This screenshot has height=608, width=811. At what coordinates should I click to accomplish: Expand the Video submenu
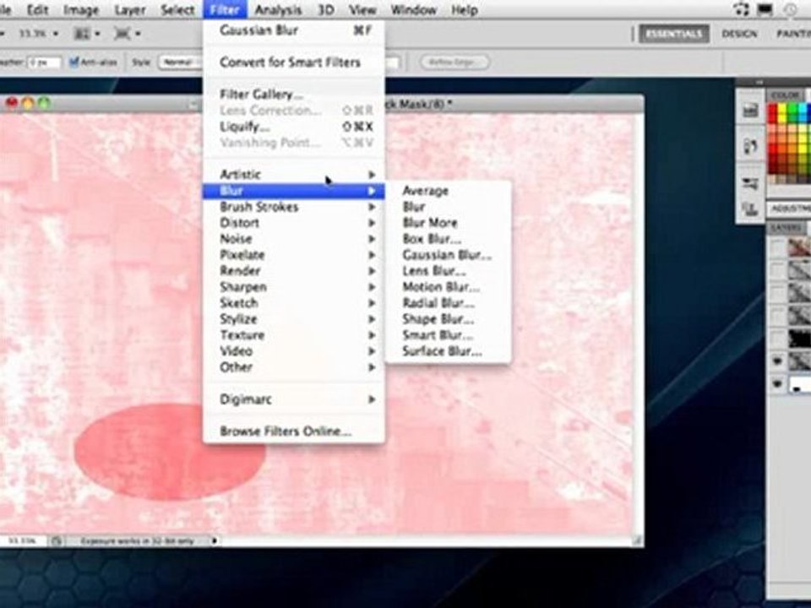[x=294, y=351]
